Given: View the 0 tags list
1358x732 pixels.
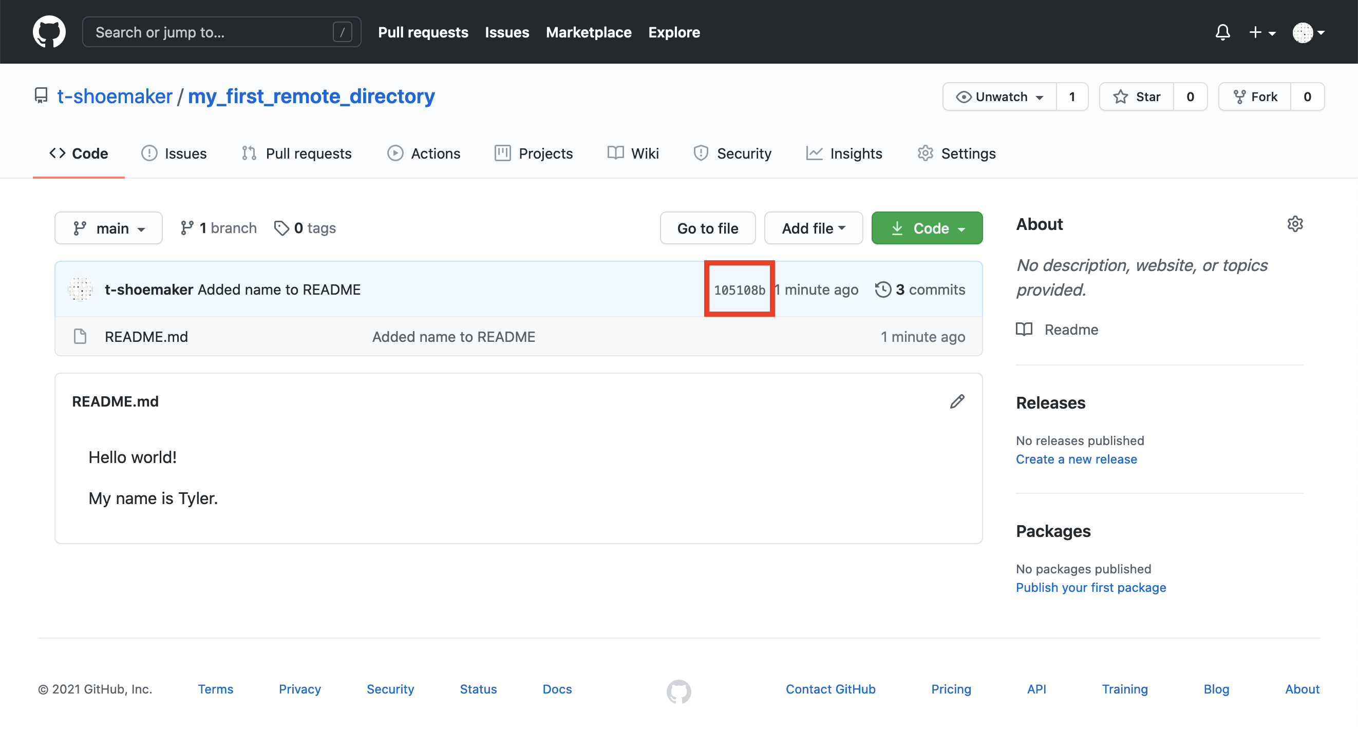Looking at the screenshot, I should pyautogui.click(x=305, y=228).
